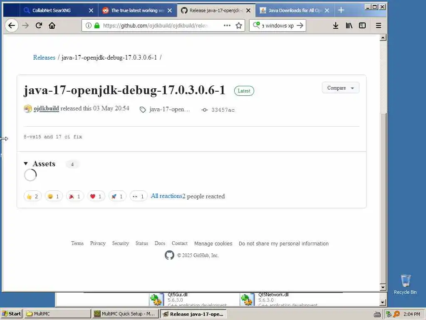The width and height of the screenshot is (426, 320).
Task: Switch to MultiMC folder taskbar button
Action: pos(57,314)
